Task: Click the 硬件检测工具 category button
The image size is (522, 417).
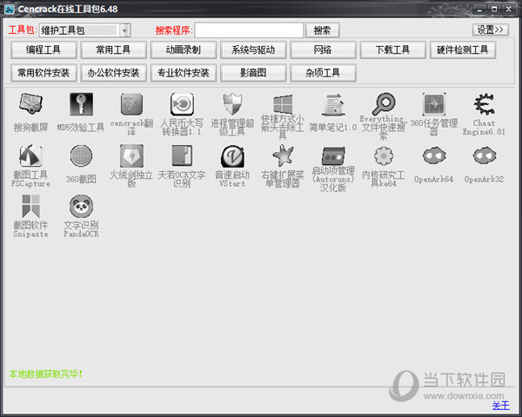Action: (x=463, y=50)
